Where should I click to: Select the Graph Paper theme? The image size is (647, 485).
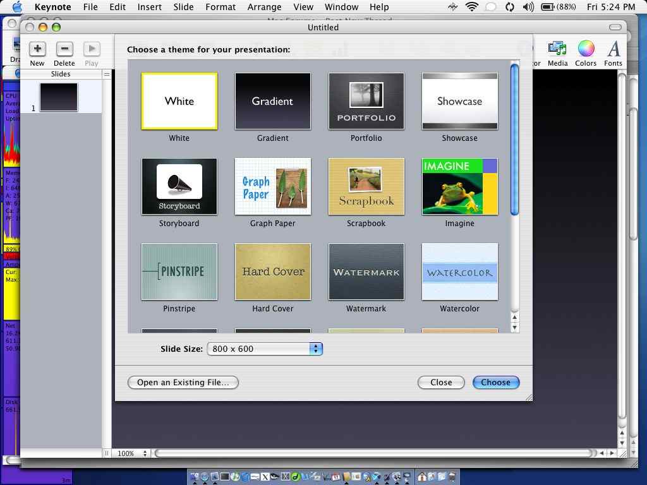[273, 186]
